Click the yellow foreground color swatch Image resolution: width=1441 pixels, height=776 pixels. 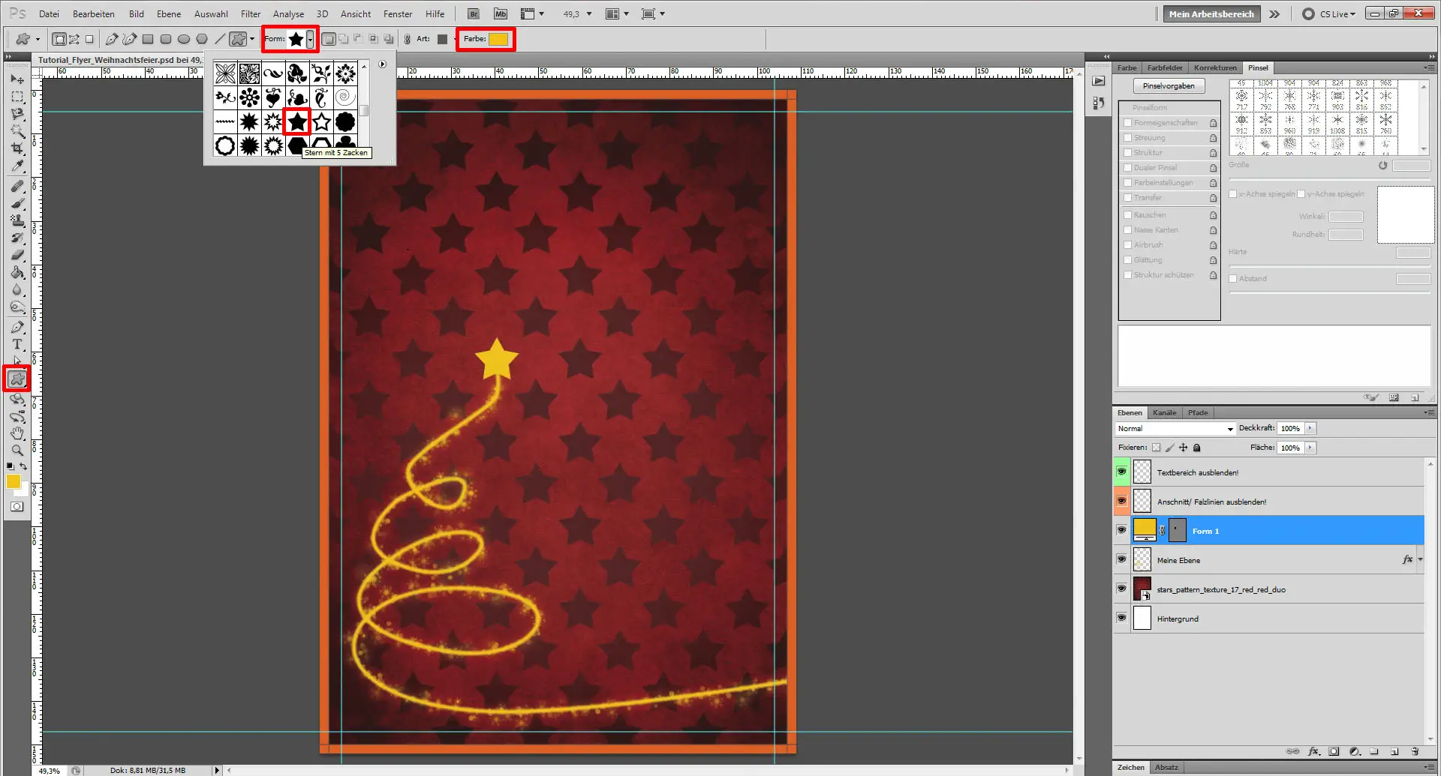click(x=14, y=481)
